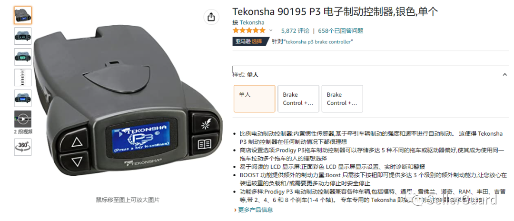Select the first orange-highlighted product thumbnail
The image size is (514, 221).
point(23,15)
